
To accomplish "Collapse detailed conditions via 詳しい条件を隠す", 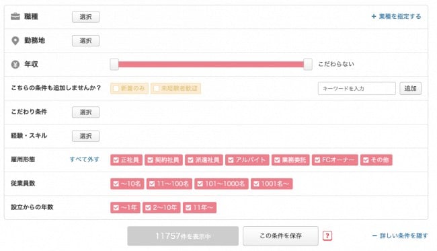I will pyautogui.click(x=400, y=236).
